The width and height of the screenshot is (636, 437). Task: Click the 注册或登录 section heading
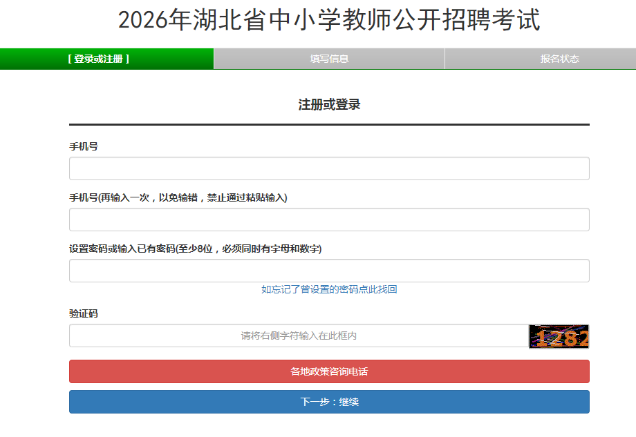[329, 105]
